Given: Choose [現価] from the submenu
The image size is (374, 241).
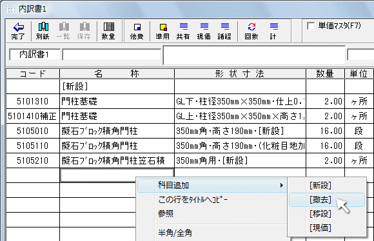Looking at the screenshot, I should point(320,228).
